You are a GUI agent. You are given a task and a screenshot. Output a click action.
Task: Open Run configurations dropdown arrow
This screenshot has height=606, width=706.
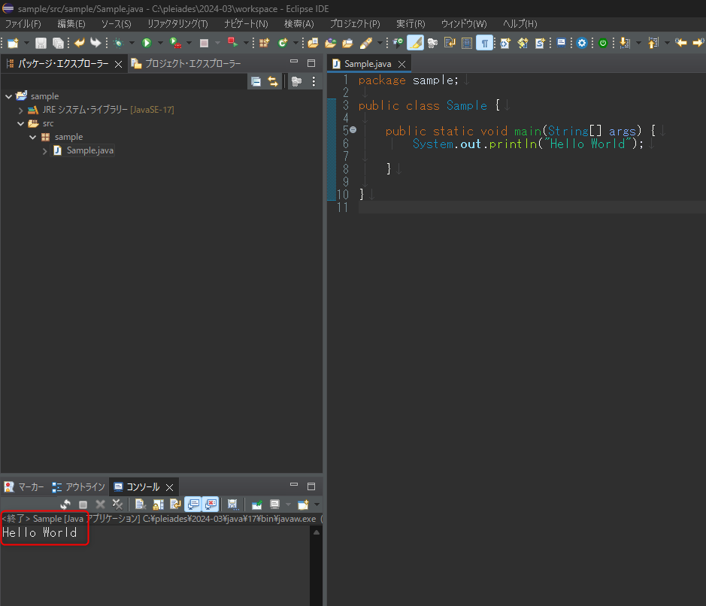[160, 43]
